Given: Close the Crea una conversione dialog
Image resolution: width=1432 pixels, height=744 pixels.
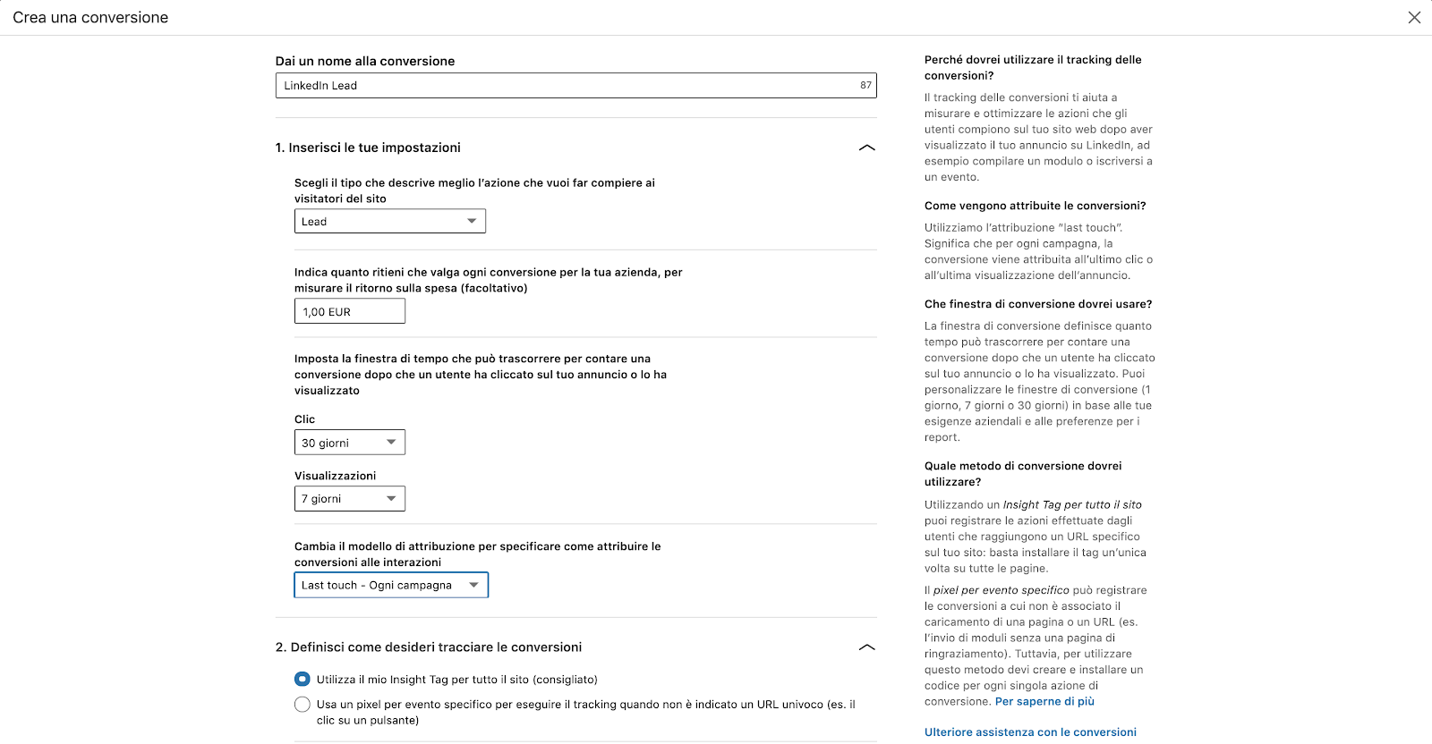Looking at the screenshot, I should [x=1414, y=18].
